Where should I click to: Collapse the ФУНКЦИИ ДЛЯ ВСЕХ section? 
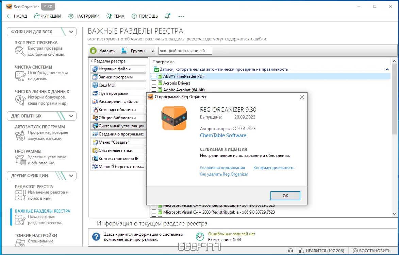click(x=71, y=32)
